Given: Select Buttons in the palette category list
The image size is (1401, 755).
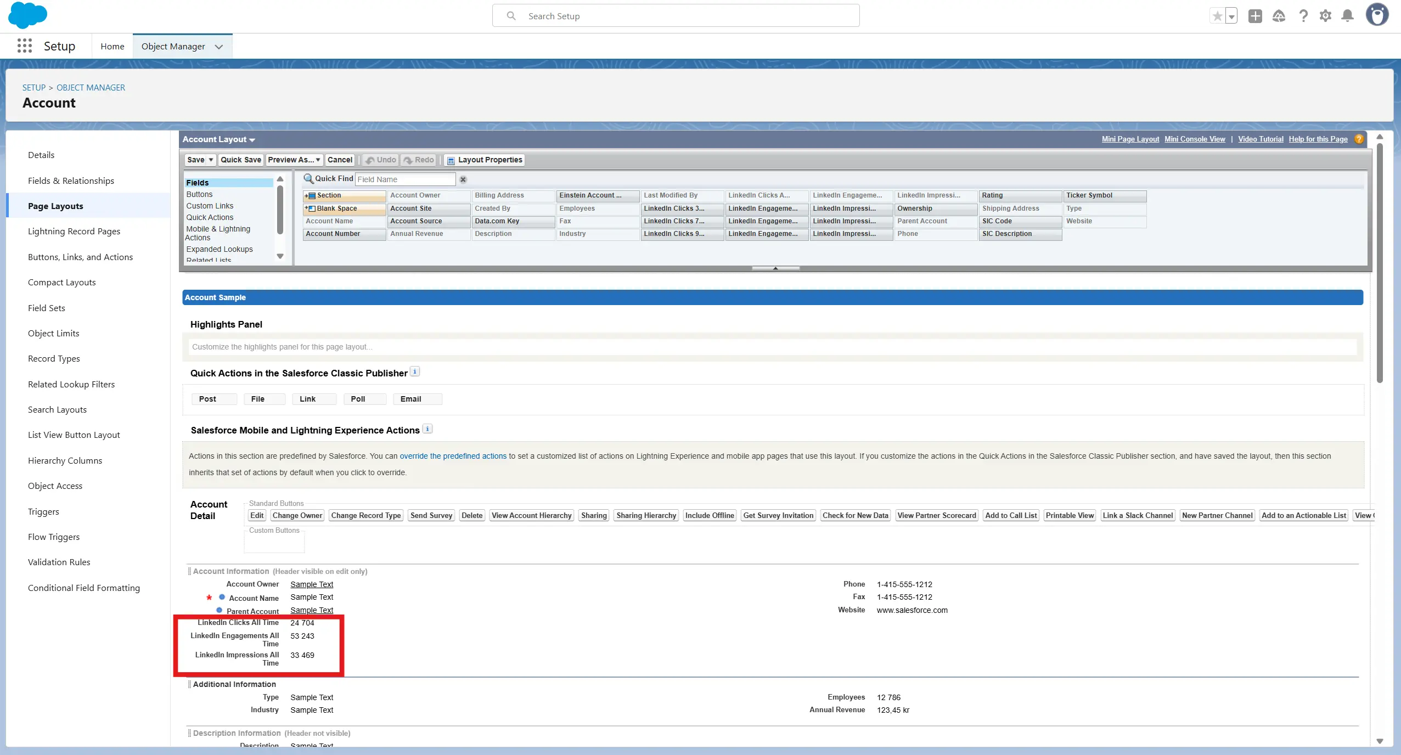Looking at the screenshot, I should (x=199, y=194).
